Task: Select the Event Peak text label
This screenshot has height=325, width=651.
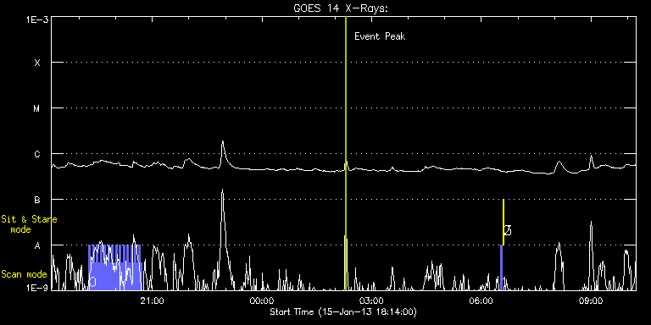Action: tap(380, 36)
